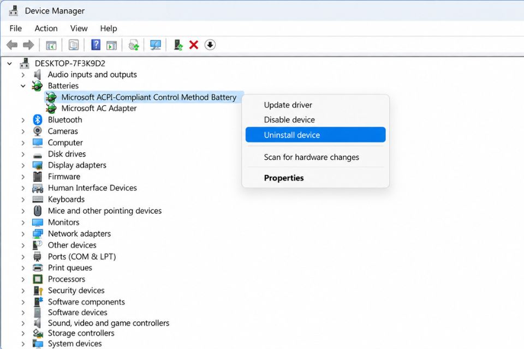Click the Firmware category icon
This screenshot has height=349, width=524.
point(38,176)
